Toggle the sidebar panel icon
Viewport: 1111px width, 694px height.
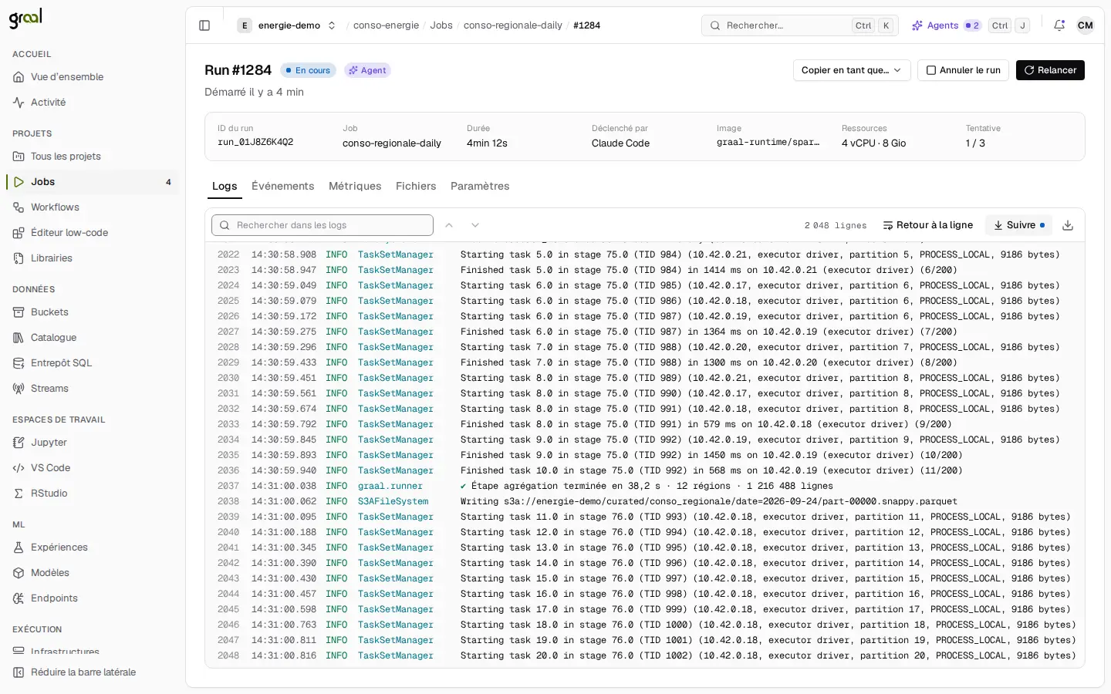[x=204, y=25]
